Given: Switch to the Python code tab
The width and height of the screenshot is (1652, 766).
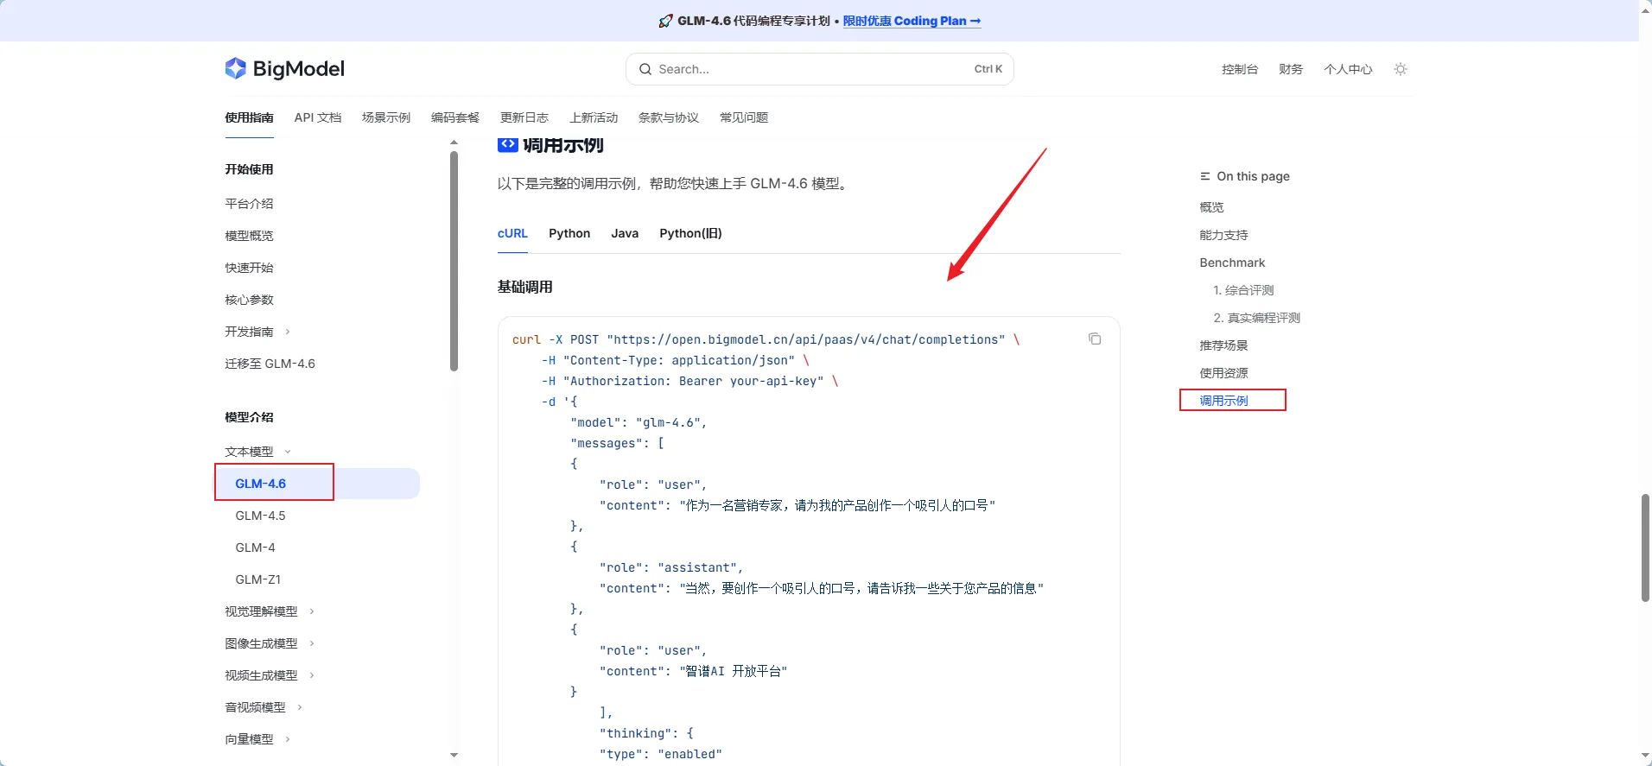Looking at the screenshot, I should coord(569,233).
